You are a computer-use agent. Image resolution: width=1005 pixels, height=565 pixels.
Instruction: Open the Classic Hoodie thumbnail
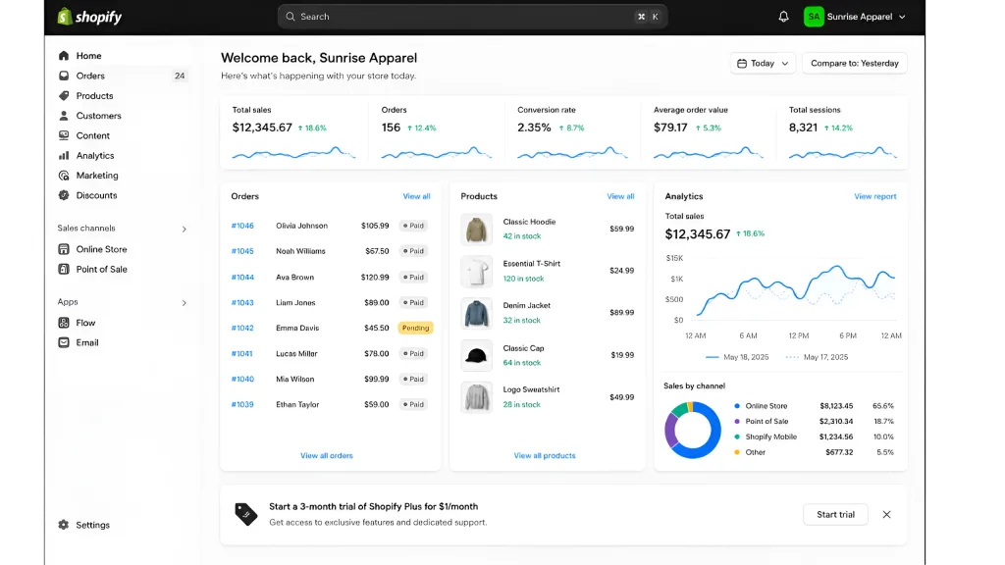pos(476,230)
